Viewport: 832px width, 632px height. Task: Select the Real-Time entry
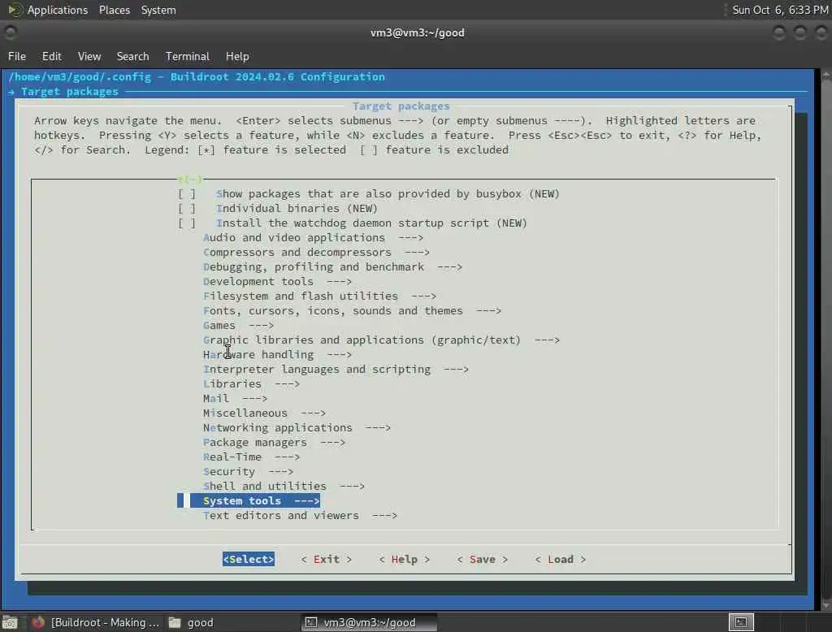pos(252,457)
